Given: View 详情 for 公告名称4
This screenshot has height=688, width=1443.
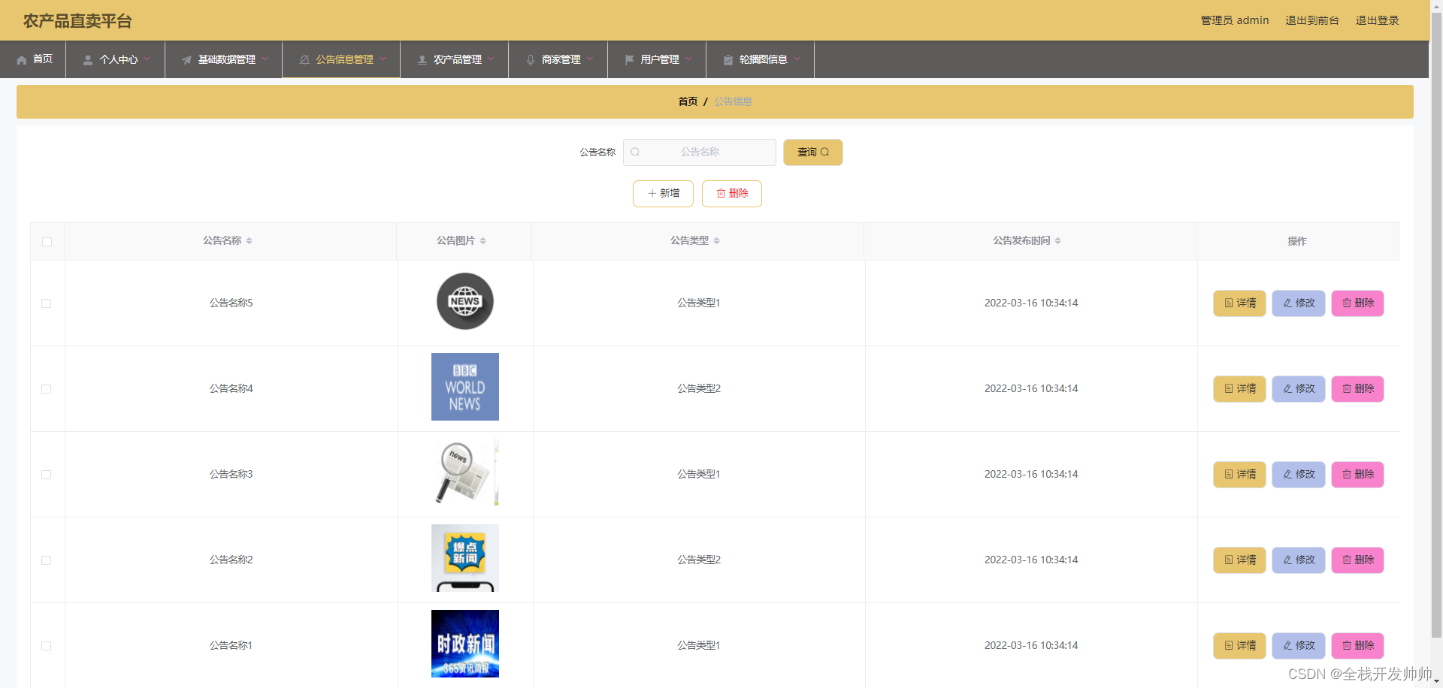Looking at the screenshot, I should 1240,389.
